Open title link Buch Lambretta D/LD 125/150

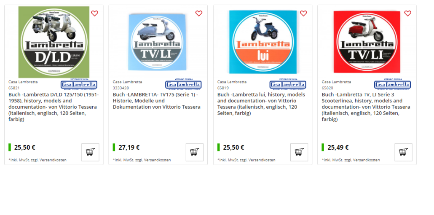click(54, 107)
